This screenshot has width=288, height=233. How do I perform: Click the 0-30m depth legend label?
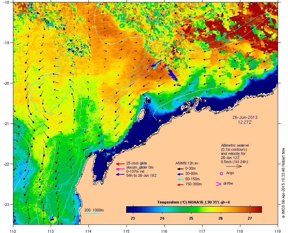191,168
